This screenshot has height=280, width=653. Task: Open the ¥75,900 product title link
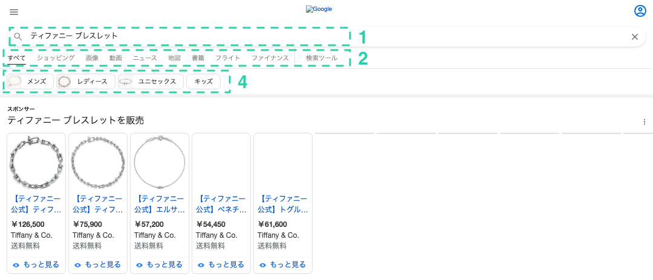pyautogui.click(x=98, y=204)
